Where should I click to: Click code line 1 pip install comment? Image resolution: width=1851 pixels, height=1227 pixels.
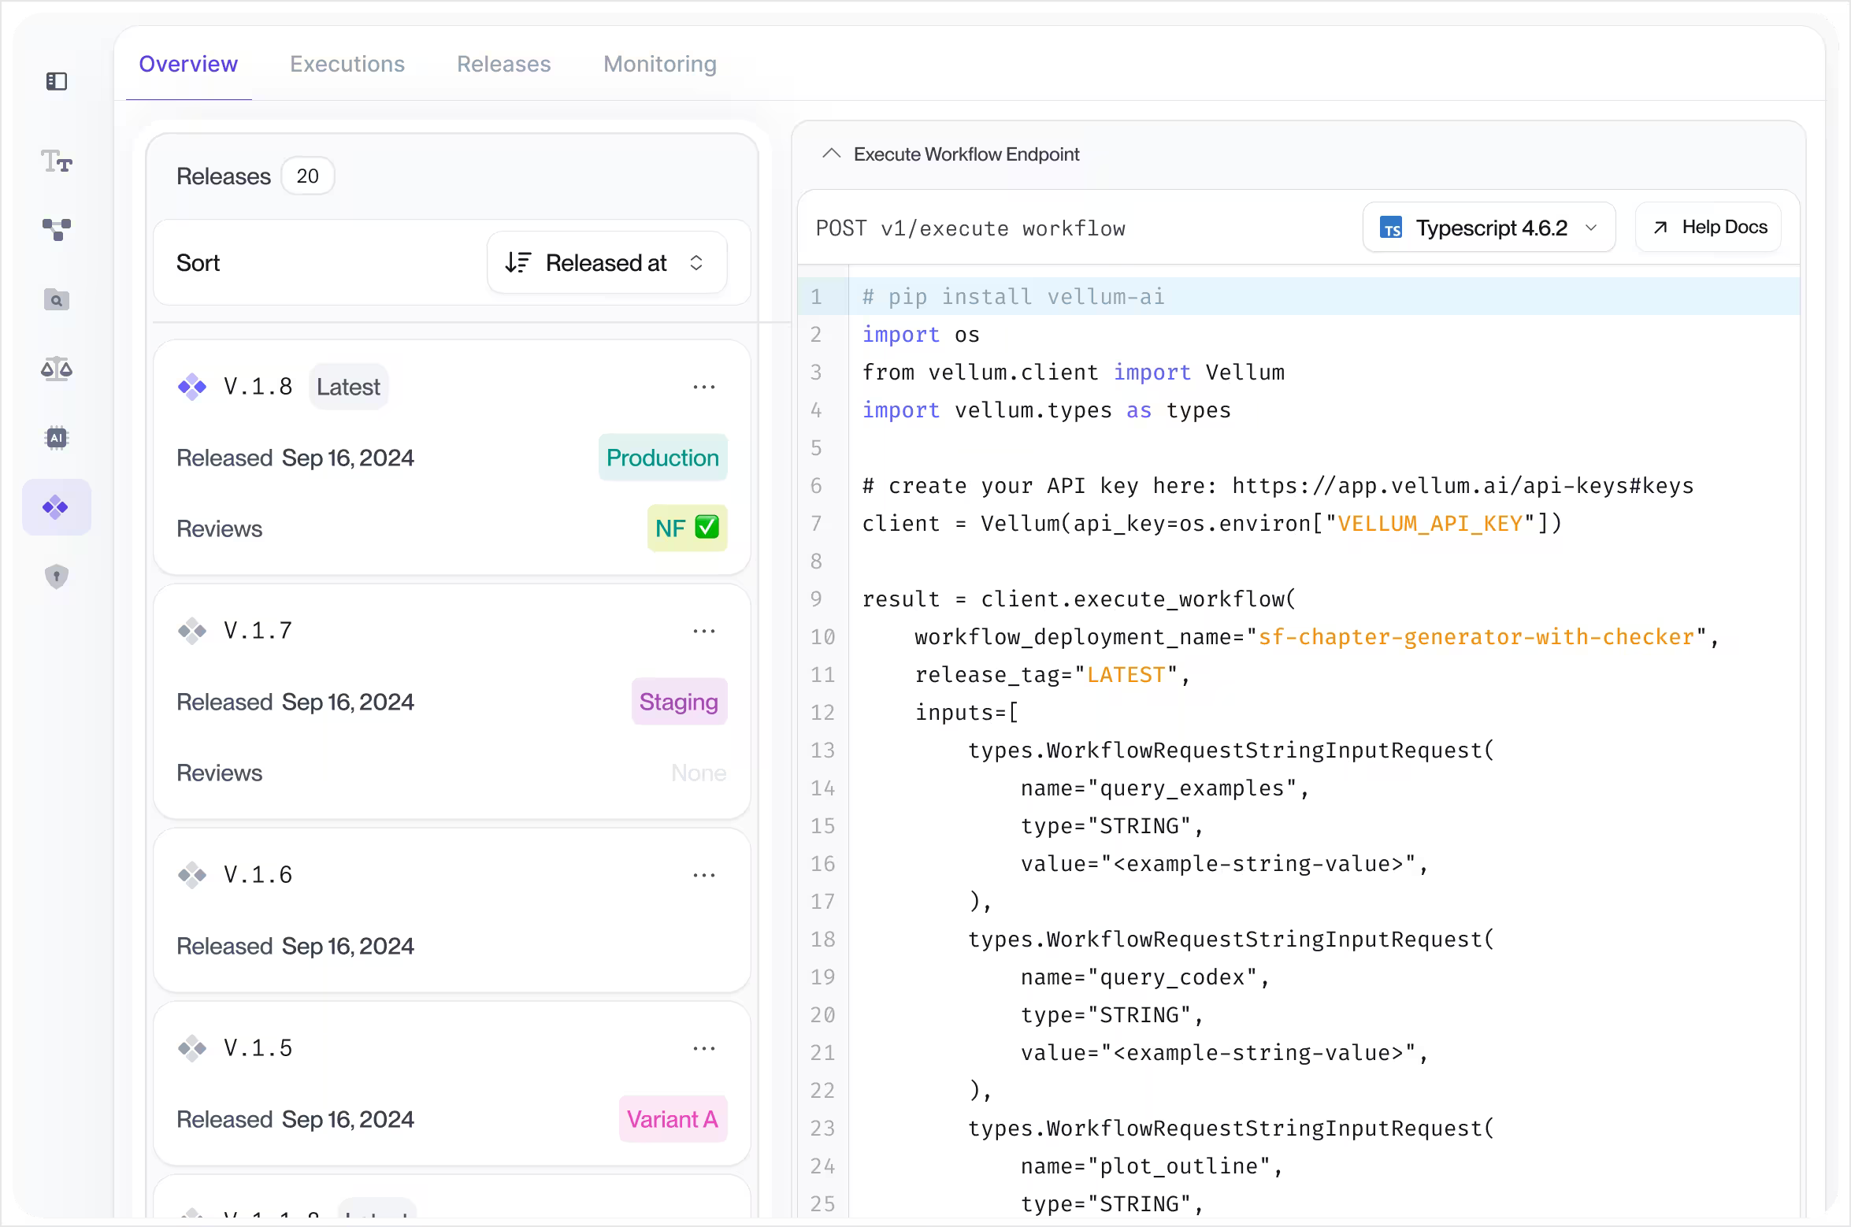1013,297
